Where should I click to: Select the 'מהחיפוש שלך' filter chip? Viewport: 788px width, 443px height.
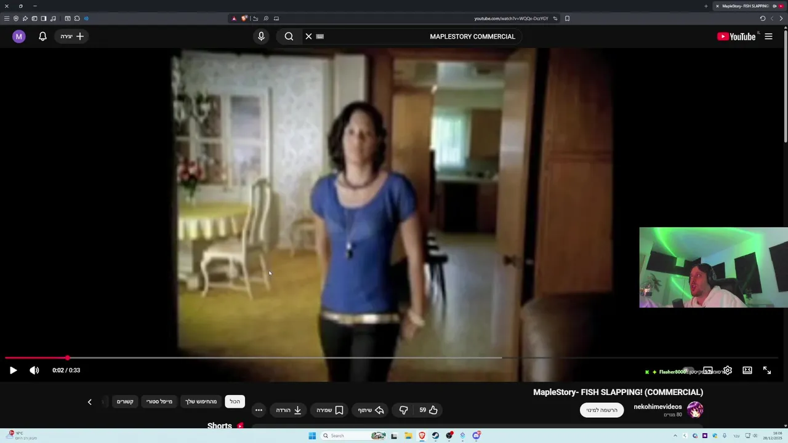[201, 402]
